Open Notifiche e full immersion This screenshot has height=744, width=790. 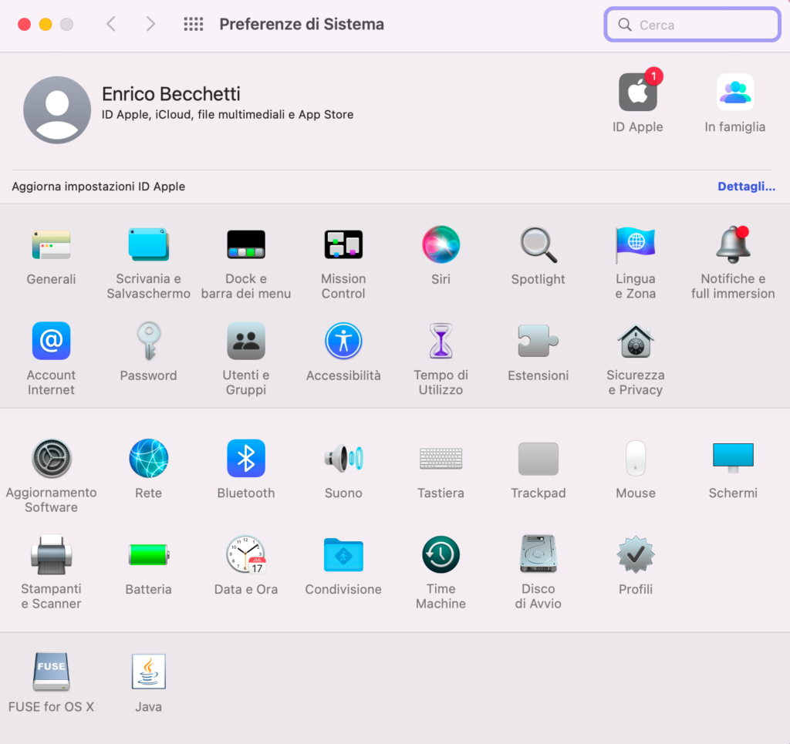click(733, 245)
